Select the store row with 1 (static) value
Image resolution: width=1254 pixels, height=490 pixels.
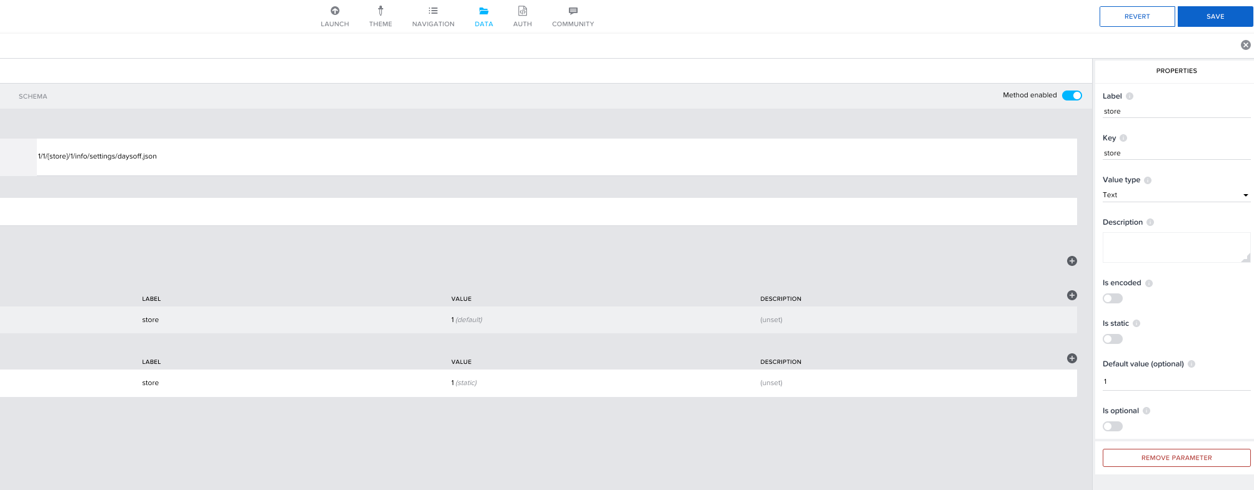coord(538,383)
